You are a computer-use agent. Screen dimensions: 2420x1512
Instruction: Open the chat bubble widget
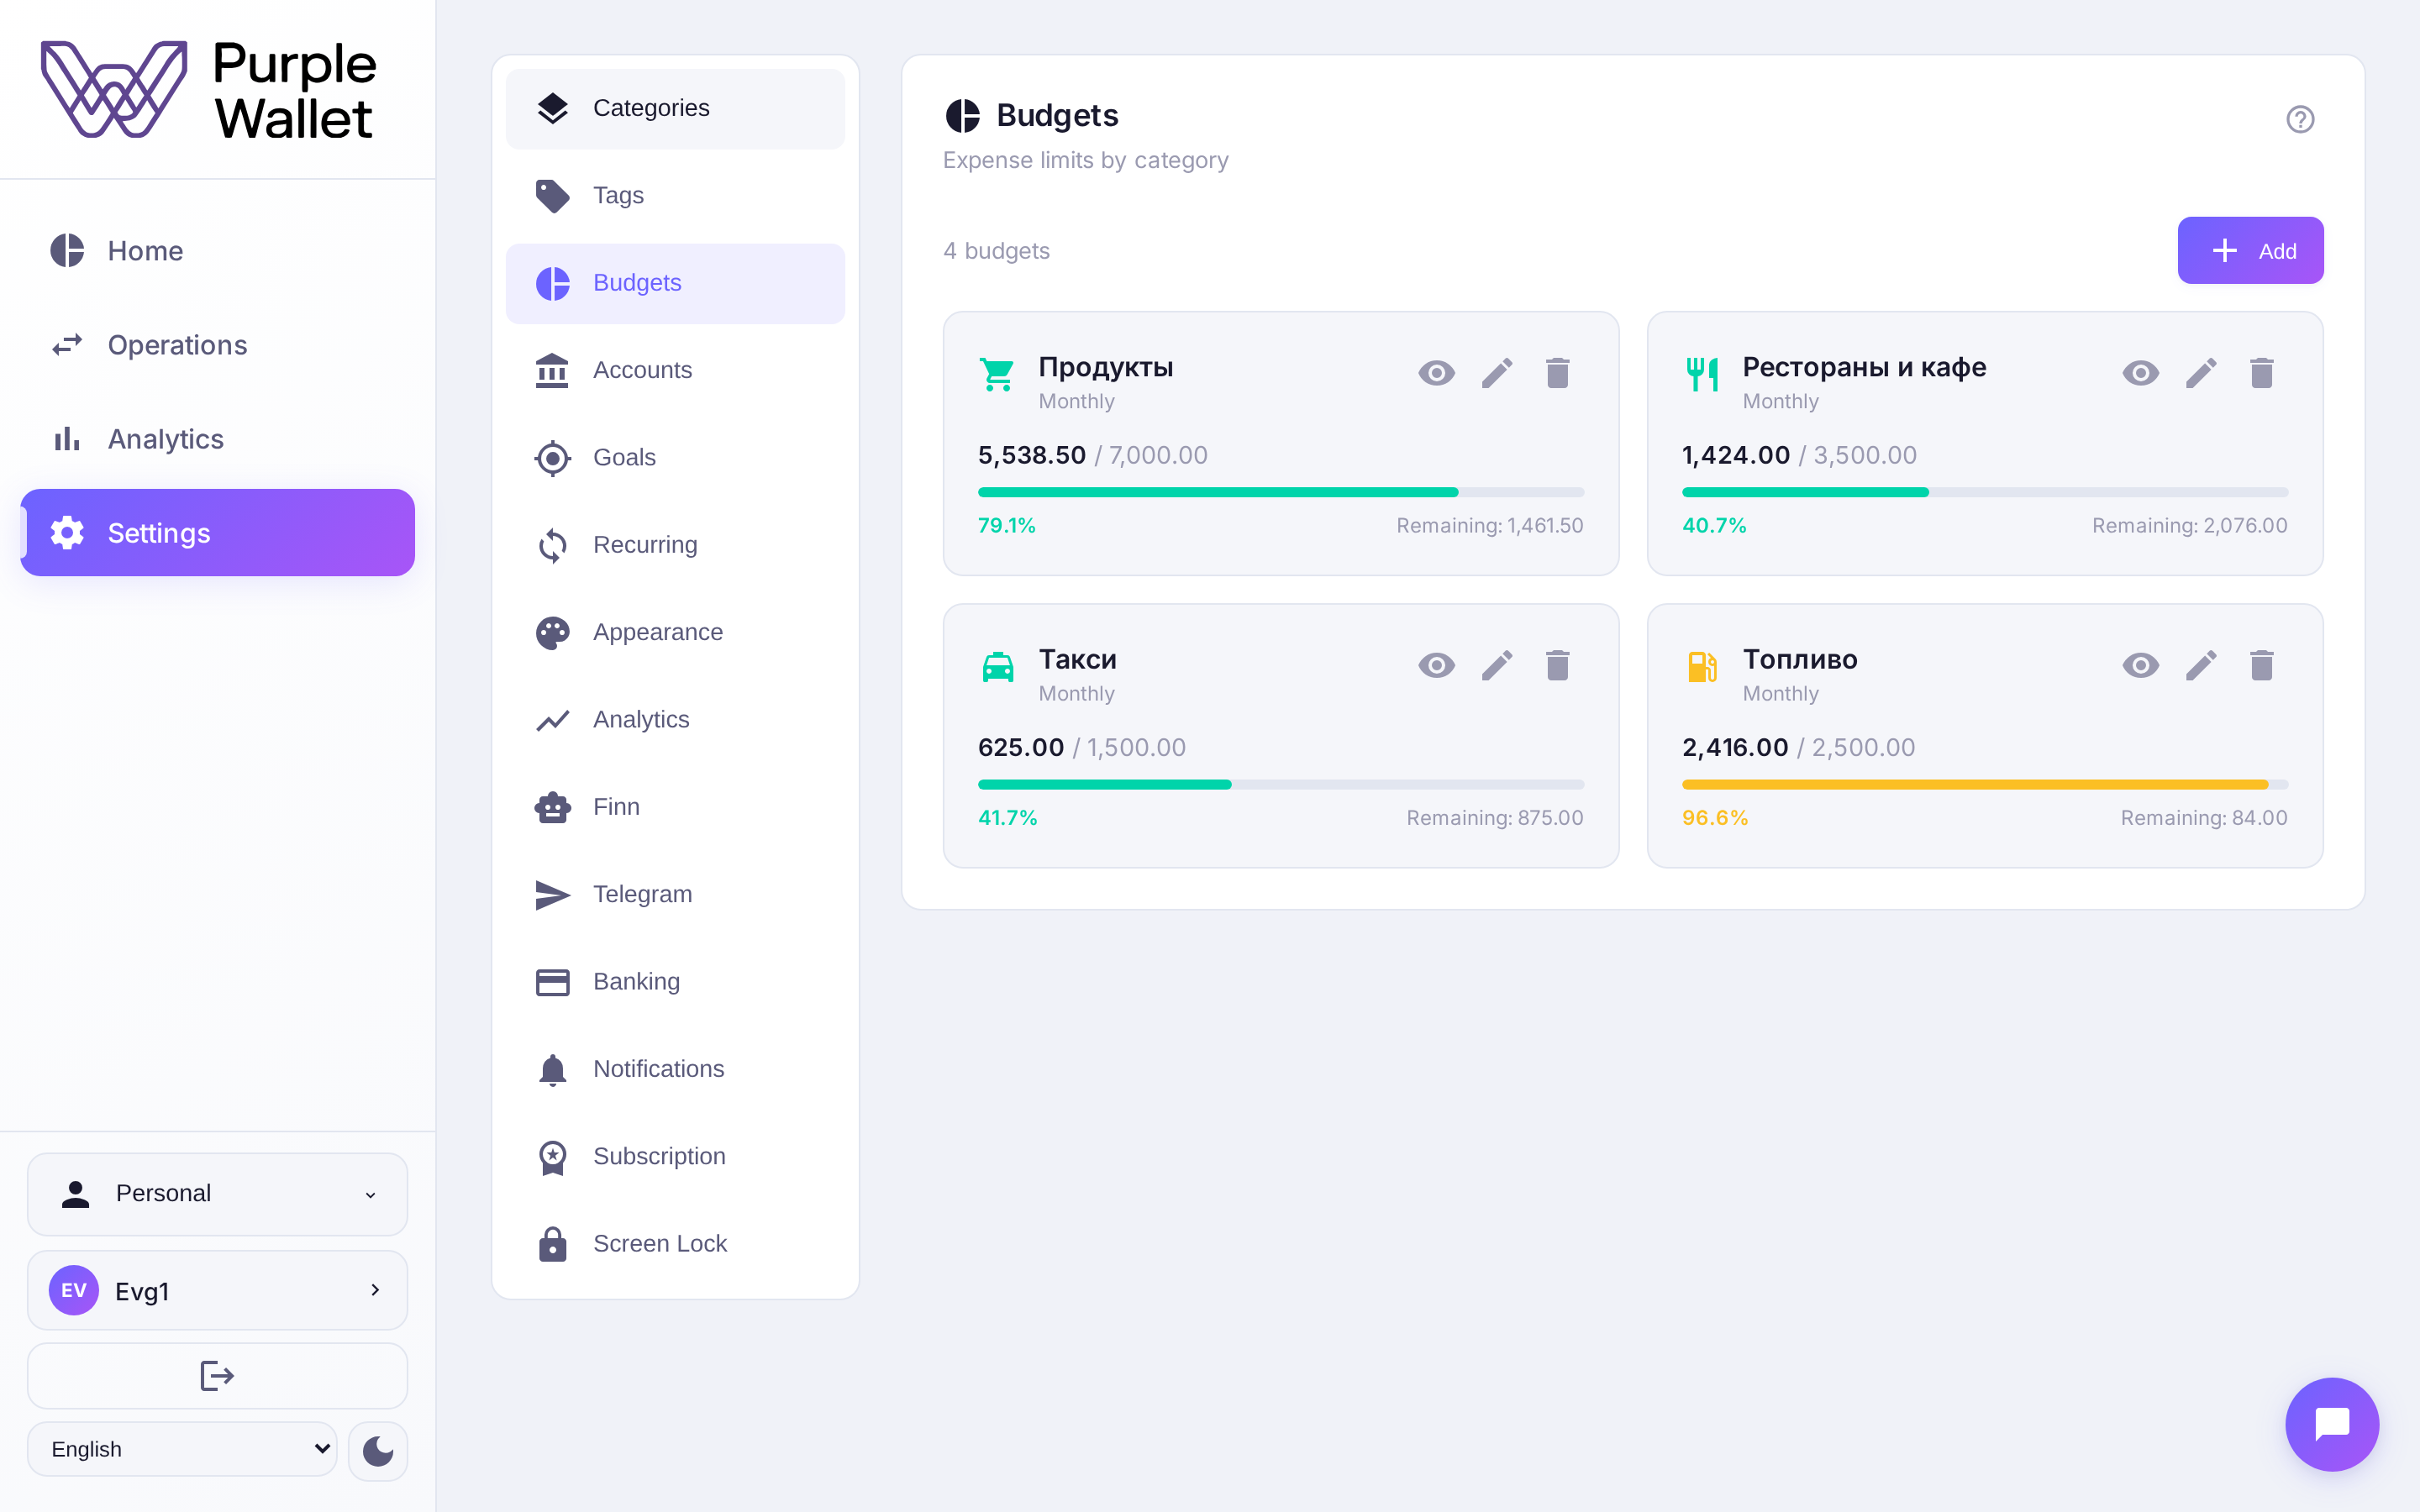pos(2332,1424)
